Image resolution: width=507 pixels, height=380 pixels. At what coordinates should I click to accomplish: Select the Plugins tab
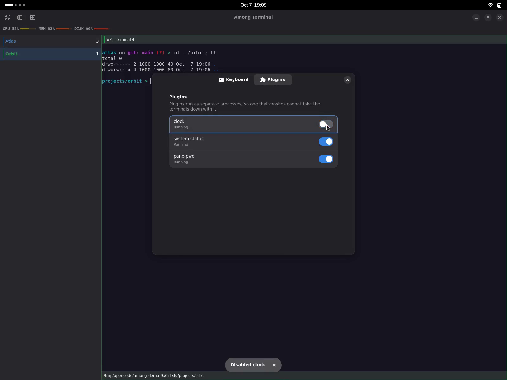(x=273, y=80)
